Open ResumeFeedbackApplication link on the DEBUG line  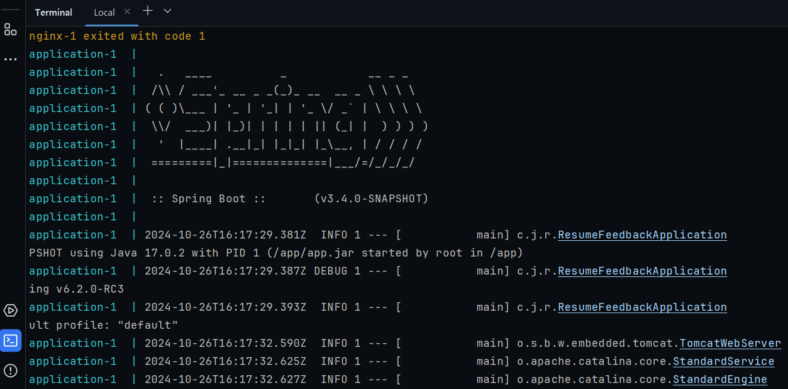[x=642, y=271]
